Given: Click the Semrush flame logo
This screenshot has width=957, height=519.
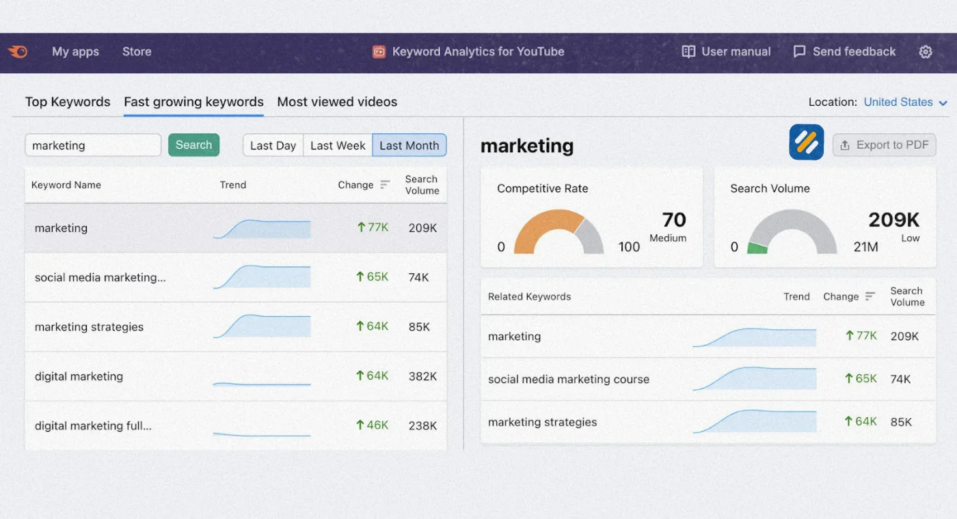Looking at the screenshot, I should click(18, 51).
